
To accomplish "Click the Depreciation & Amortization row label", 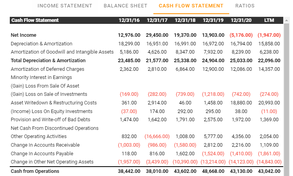I will [41, 44].
